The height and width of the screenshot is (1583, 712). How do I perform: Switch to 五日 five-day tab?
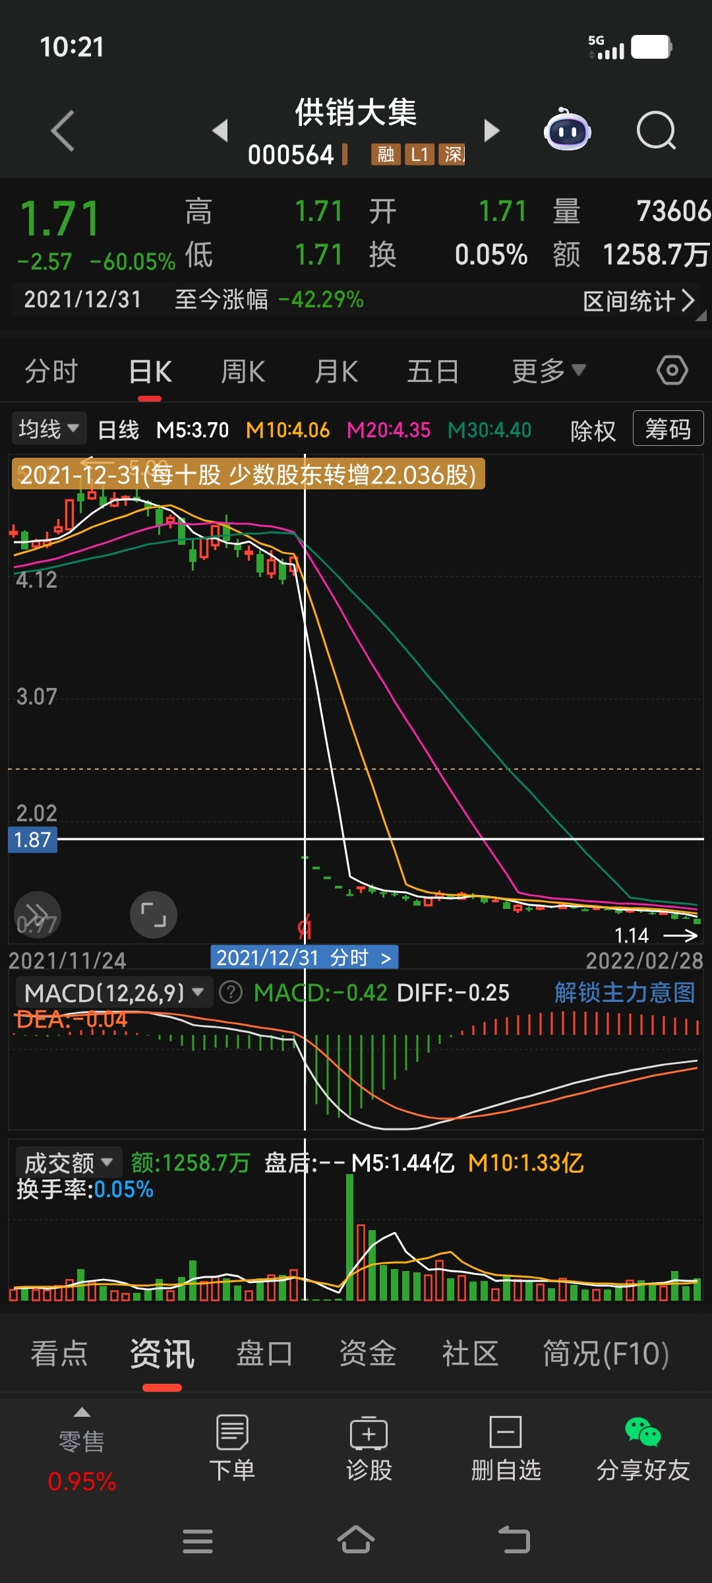(x=433, y=371)
